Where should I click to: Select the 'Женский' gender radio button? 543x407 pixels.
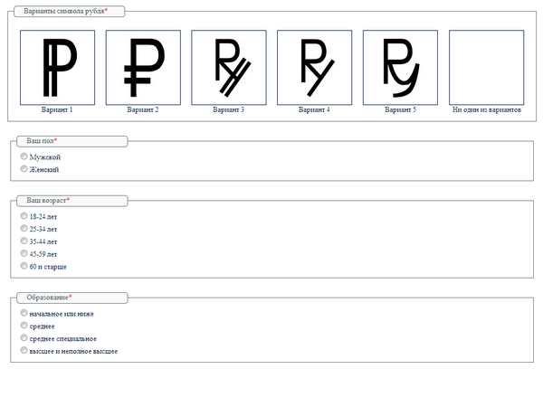[x=24, y=169]
